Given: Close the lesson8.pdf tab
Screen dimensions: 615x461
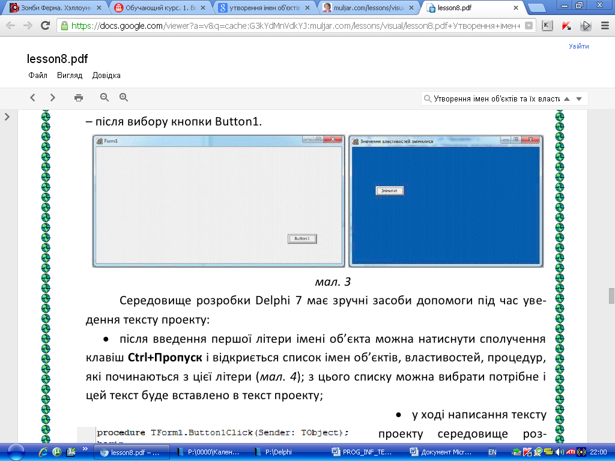Looking at the screenshot, I should tap(516, 8).
